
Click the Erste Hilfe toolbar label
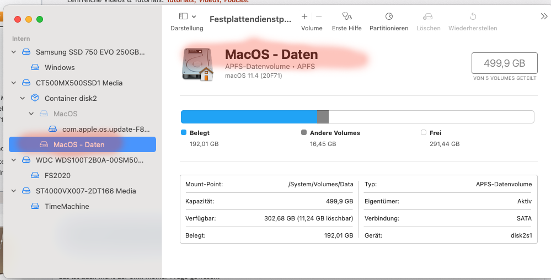pyautogui.click(x=346, y=28)
